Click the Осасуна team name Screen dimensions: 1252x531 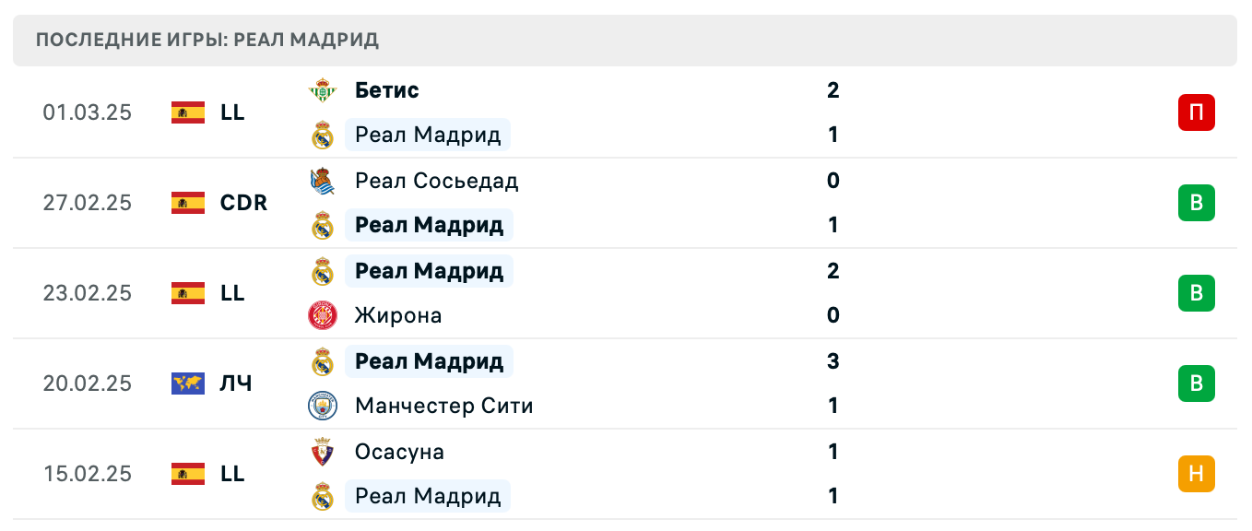pos(398,452)
